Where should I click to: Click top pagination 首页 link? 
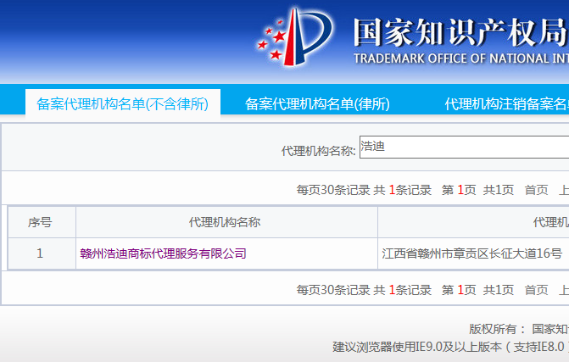click(536, 190)
